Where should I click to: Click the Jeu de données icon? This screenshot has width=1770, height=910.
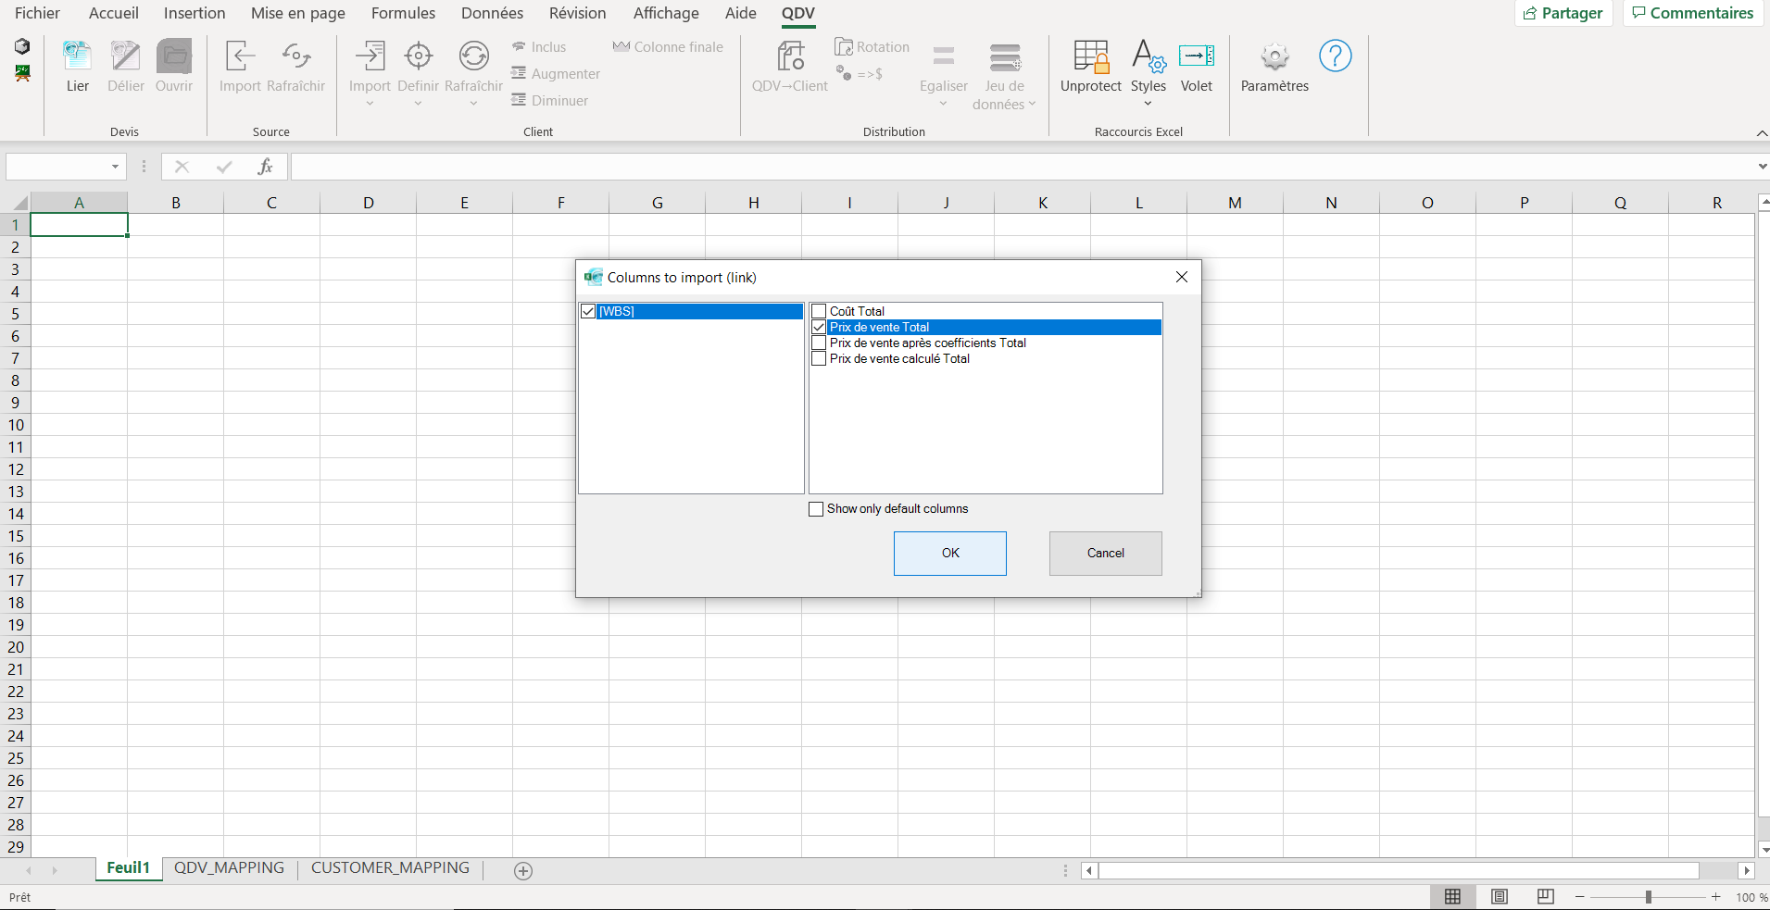1004,57
